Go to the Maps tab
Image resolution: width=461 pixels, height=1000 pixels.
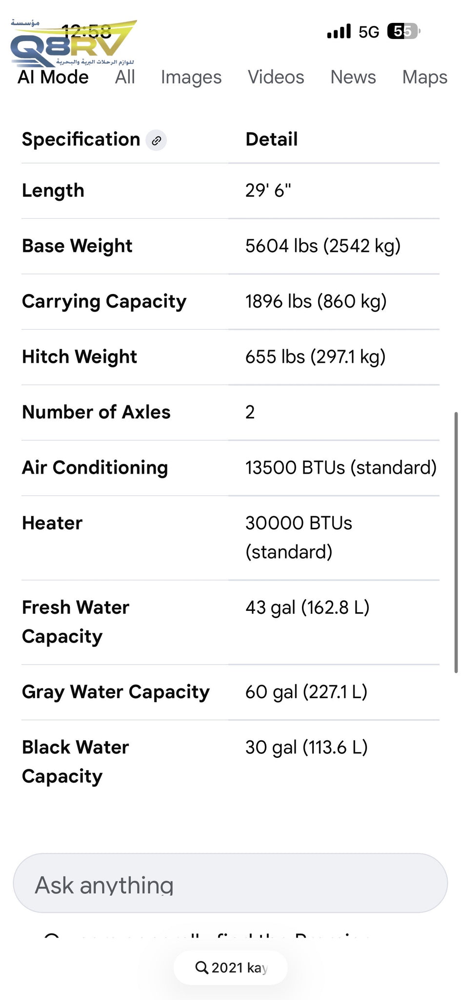point(424,77)
